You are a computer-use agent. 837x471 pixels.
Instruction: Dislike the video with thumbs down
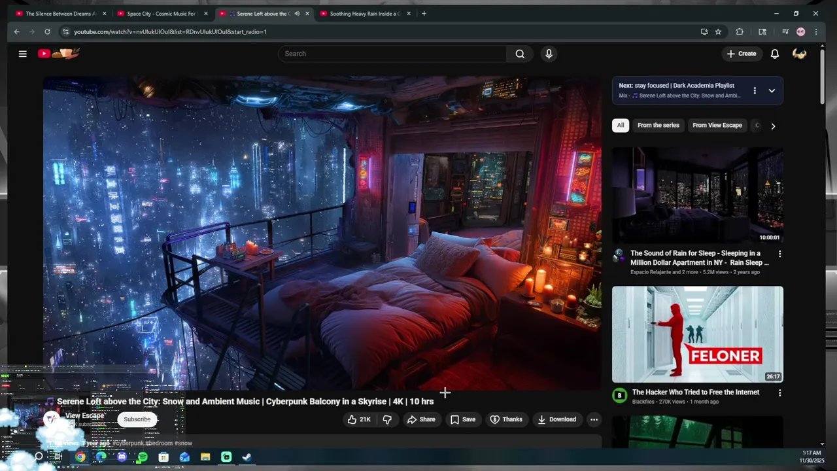(x=387, y=419)
